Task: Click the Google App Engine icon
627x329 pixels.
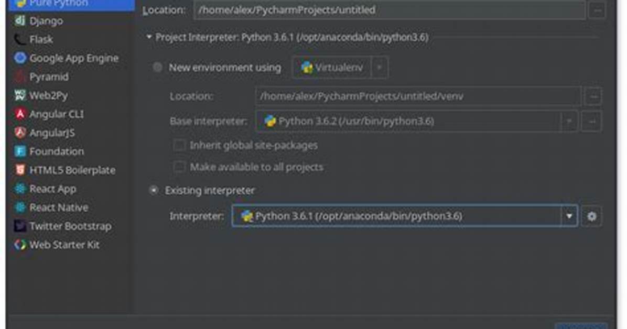Action: point(19,58)
